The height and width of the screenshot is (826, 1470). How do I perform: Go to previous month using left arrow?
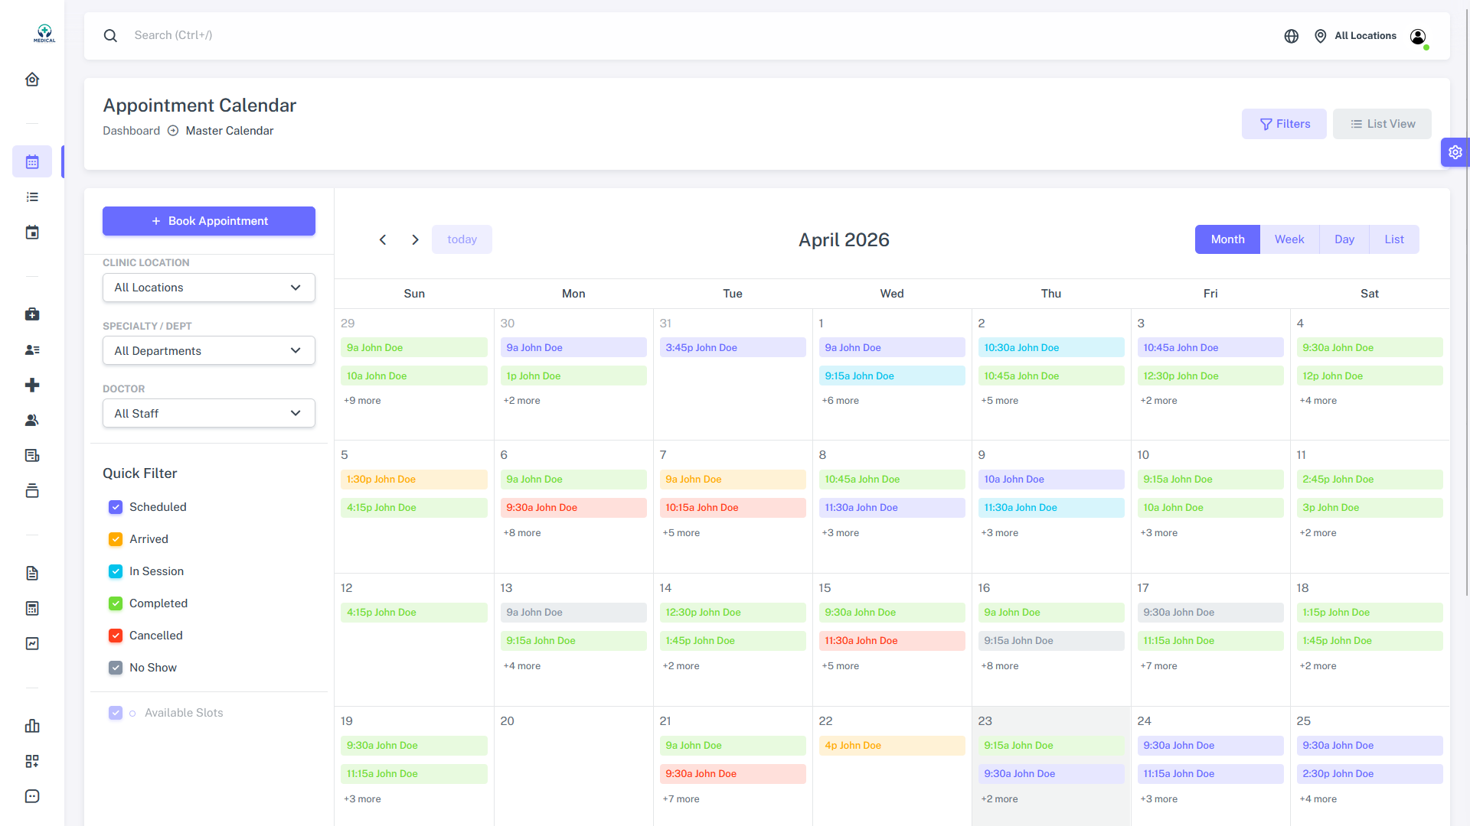(383, 239)
